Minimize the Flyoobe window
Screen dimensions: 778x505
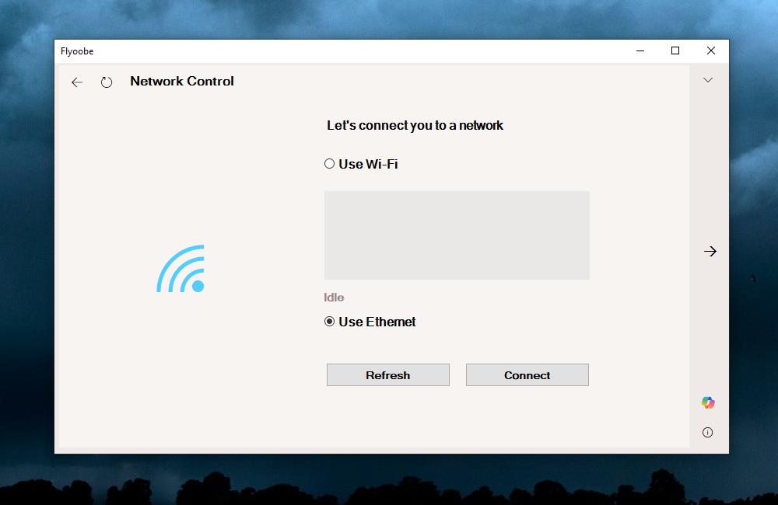640,51
